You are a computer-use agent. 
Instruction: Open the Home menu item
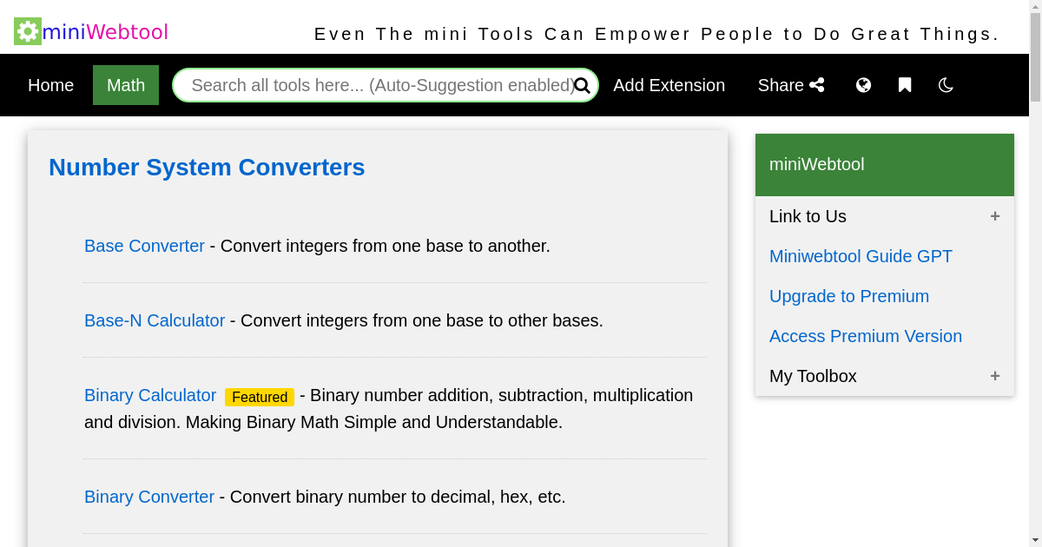click(x=50, y=85)
